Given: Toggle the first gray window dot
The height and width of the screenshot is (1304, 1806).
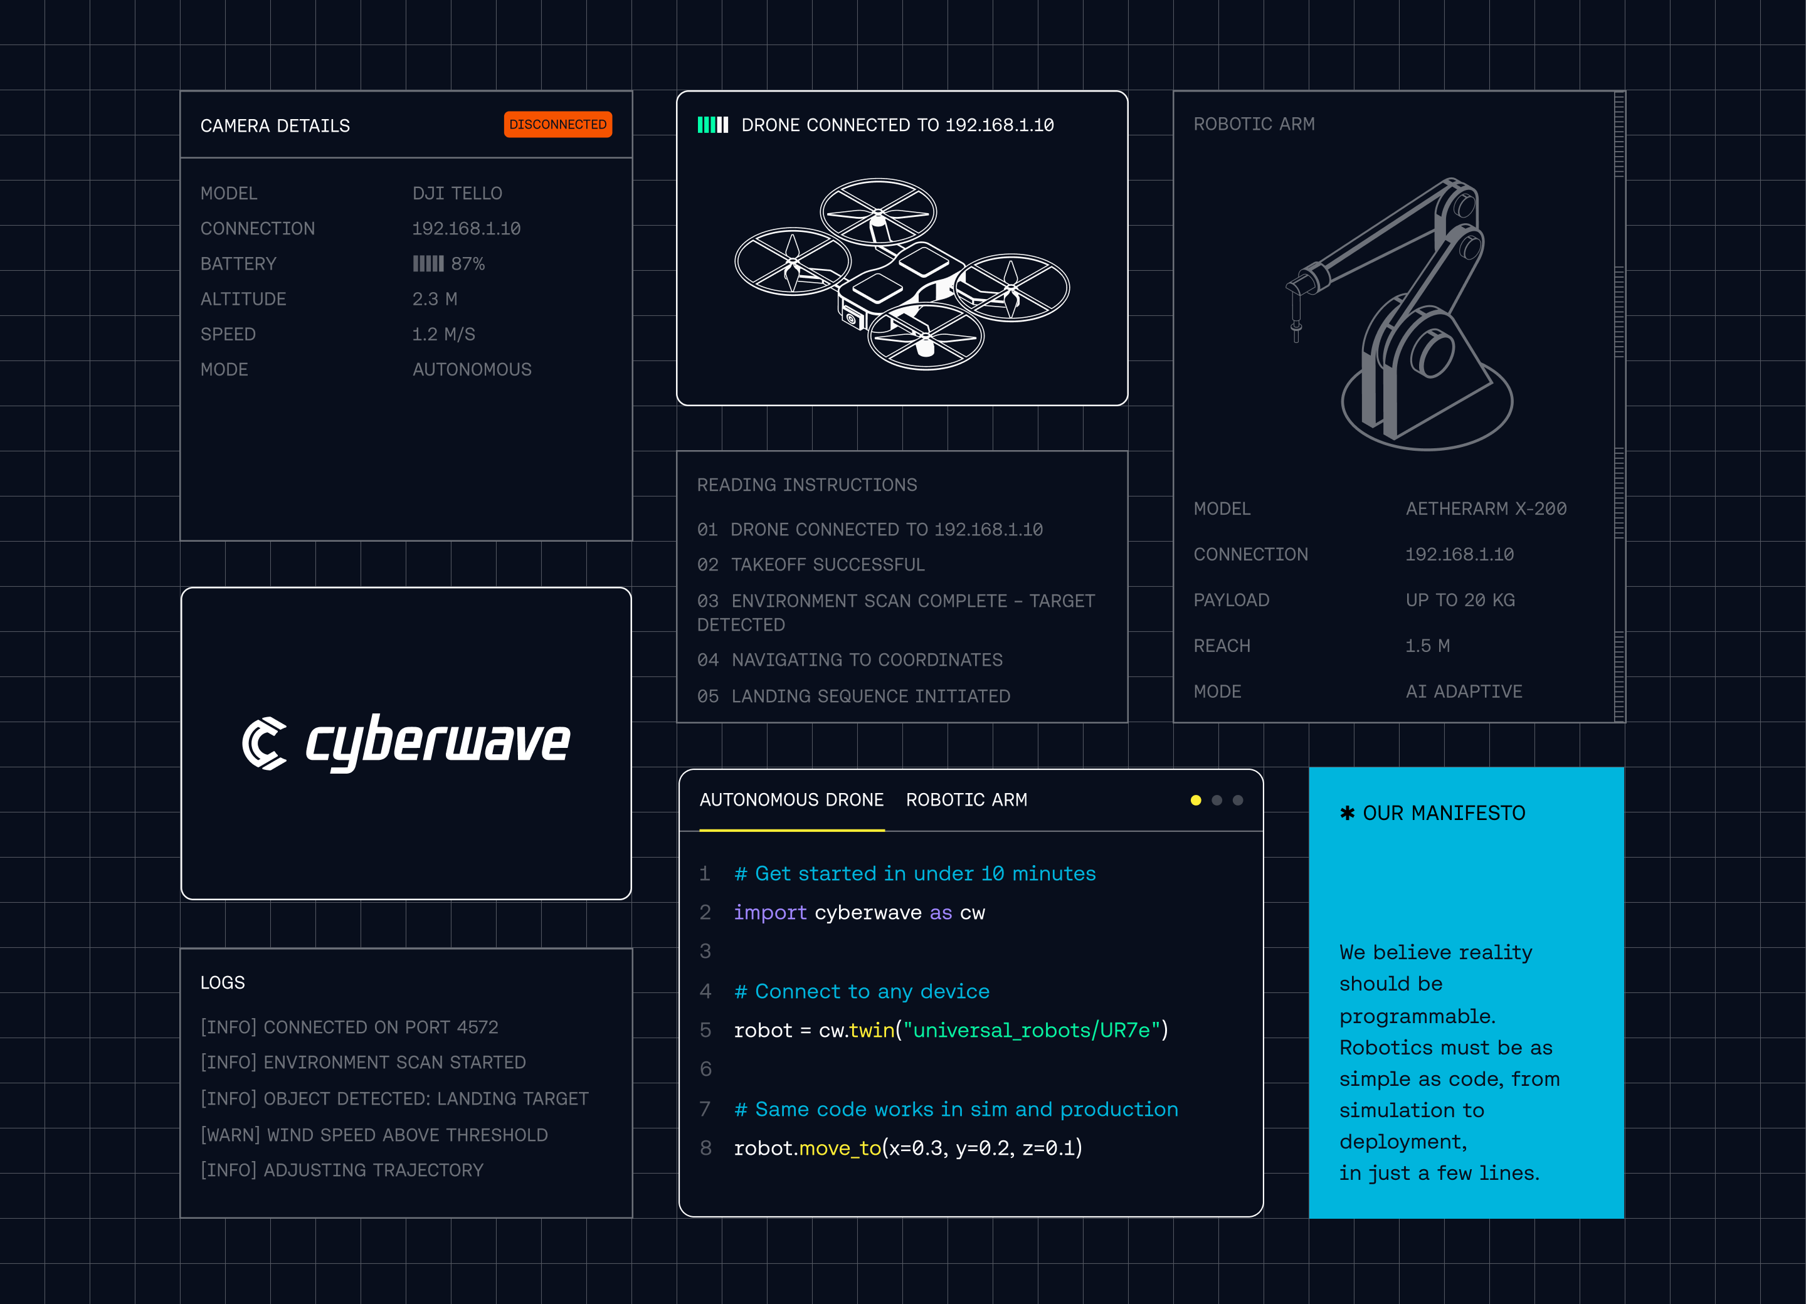Looking at the screenshot, I should (x=1216, y=800).
